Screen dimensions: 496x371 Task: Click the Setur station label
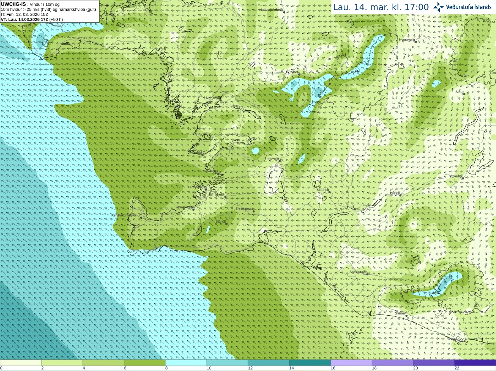pos(459,92)
